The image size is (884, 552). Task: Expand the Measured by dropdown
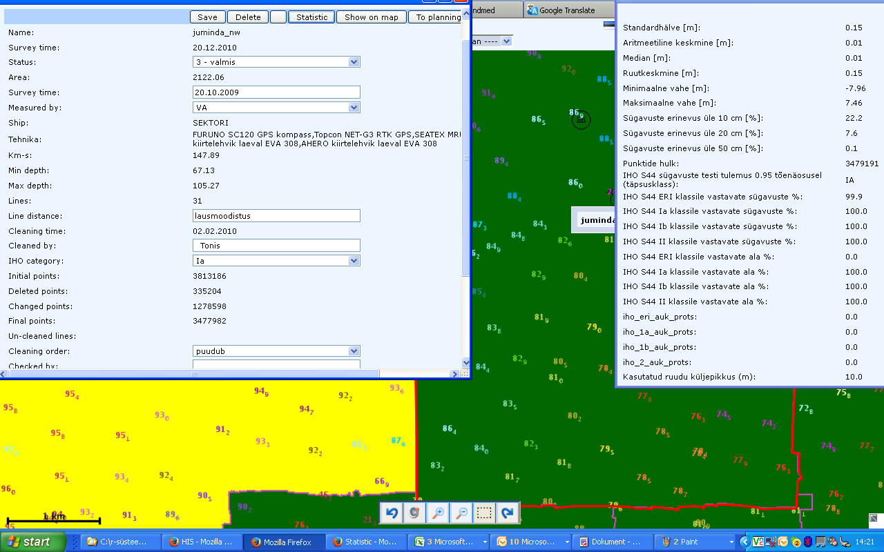276,108
